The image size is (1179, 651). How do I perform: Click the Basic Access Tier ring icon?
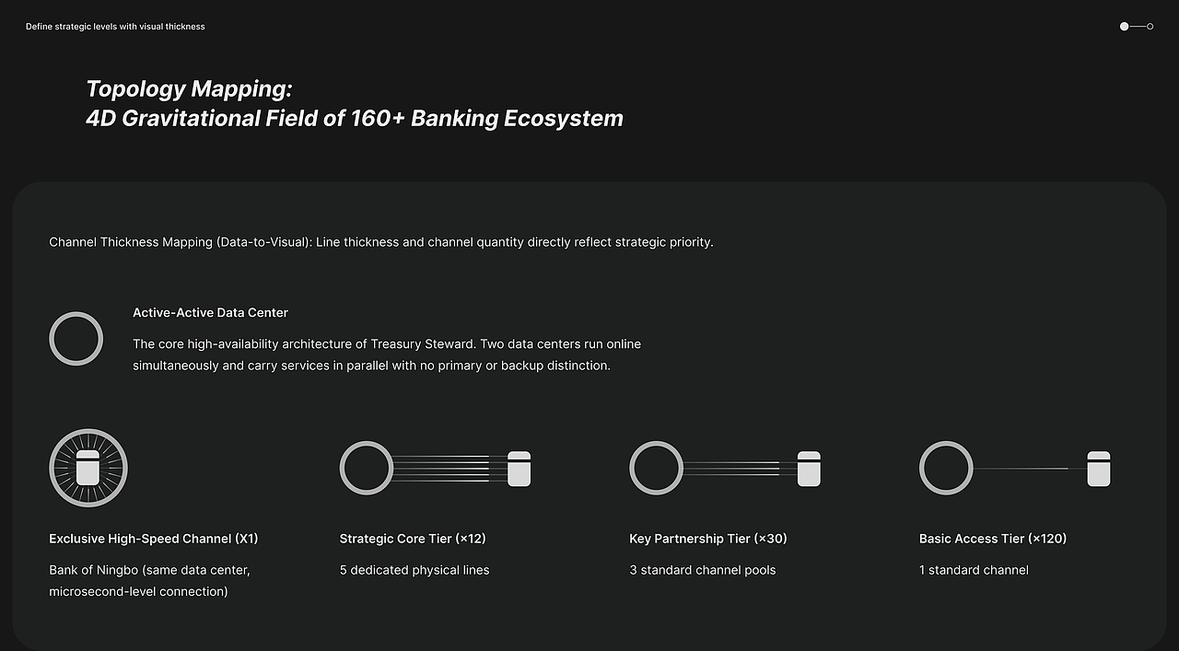[946, 468]
